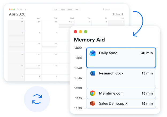Screen dimensions: 167x117
Task: Click the blue sync arrows icon
Action: click(x=37, y=99)
